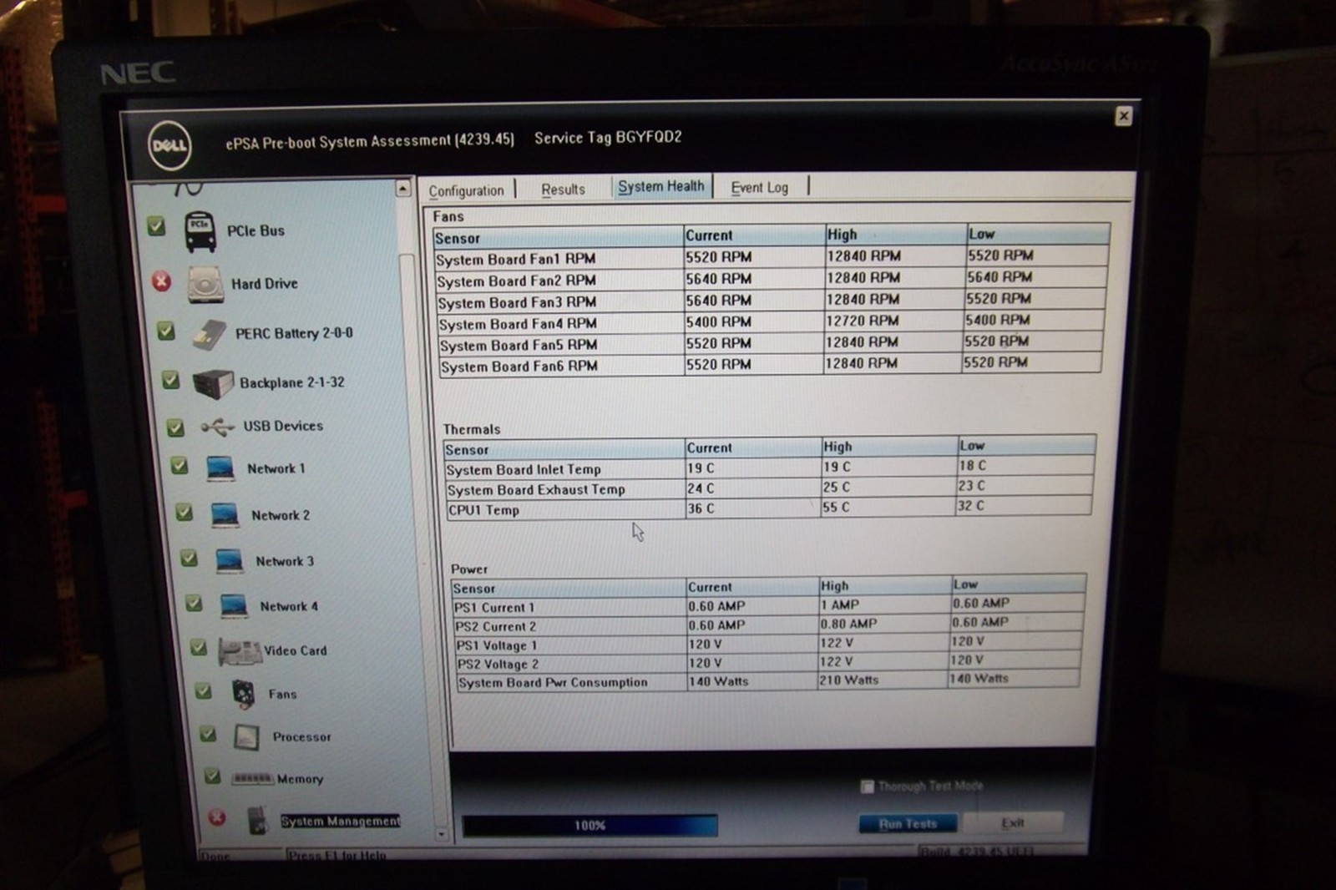
Task: Toggle the Backplane 2-1-32 checkbox
Action: (x=170, y=381)
